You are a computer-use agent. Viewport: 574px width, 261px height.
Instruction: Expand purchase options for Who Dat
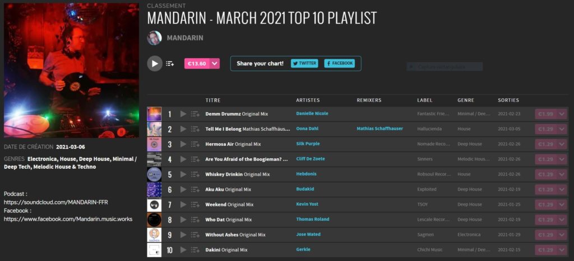point(562,220)
